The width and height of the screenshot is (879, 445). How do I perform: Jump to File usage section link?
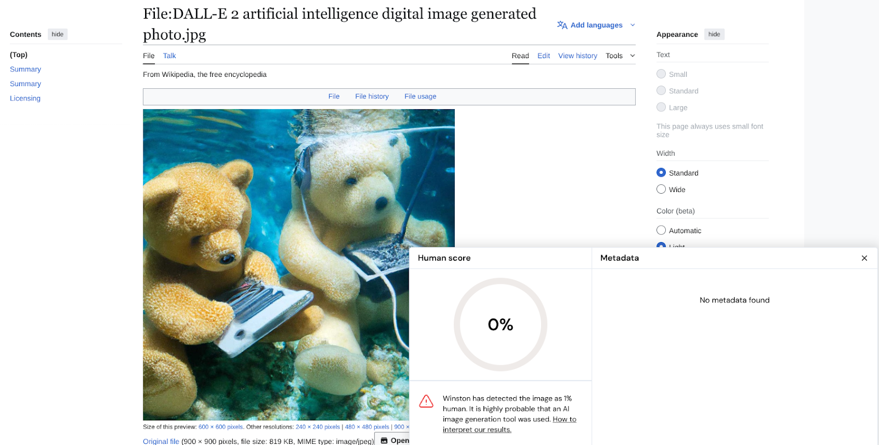pyautogui.click(x=420, y=97)
